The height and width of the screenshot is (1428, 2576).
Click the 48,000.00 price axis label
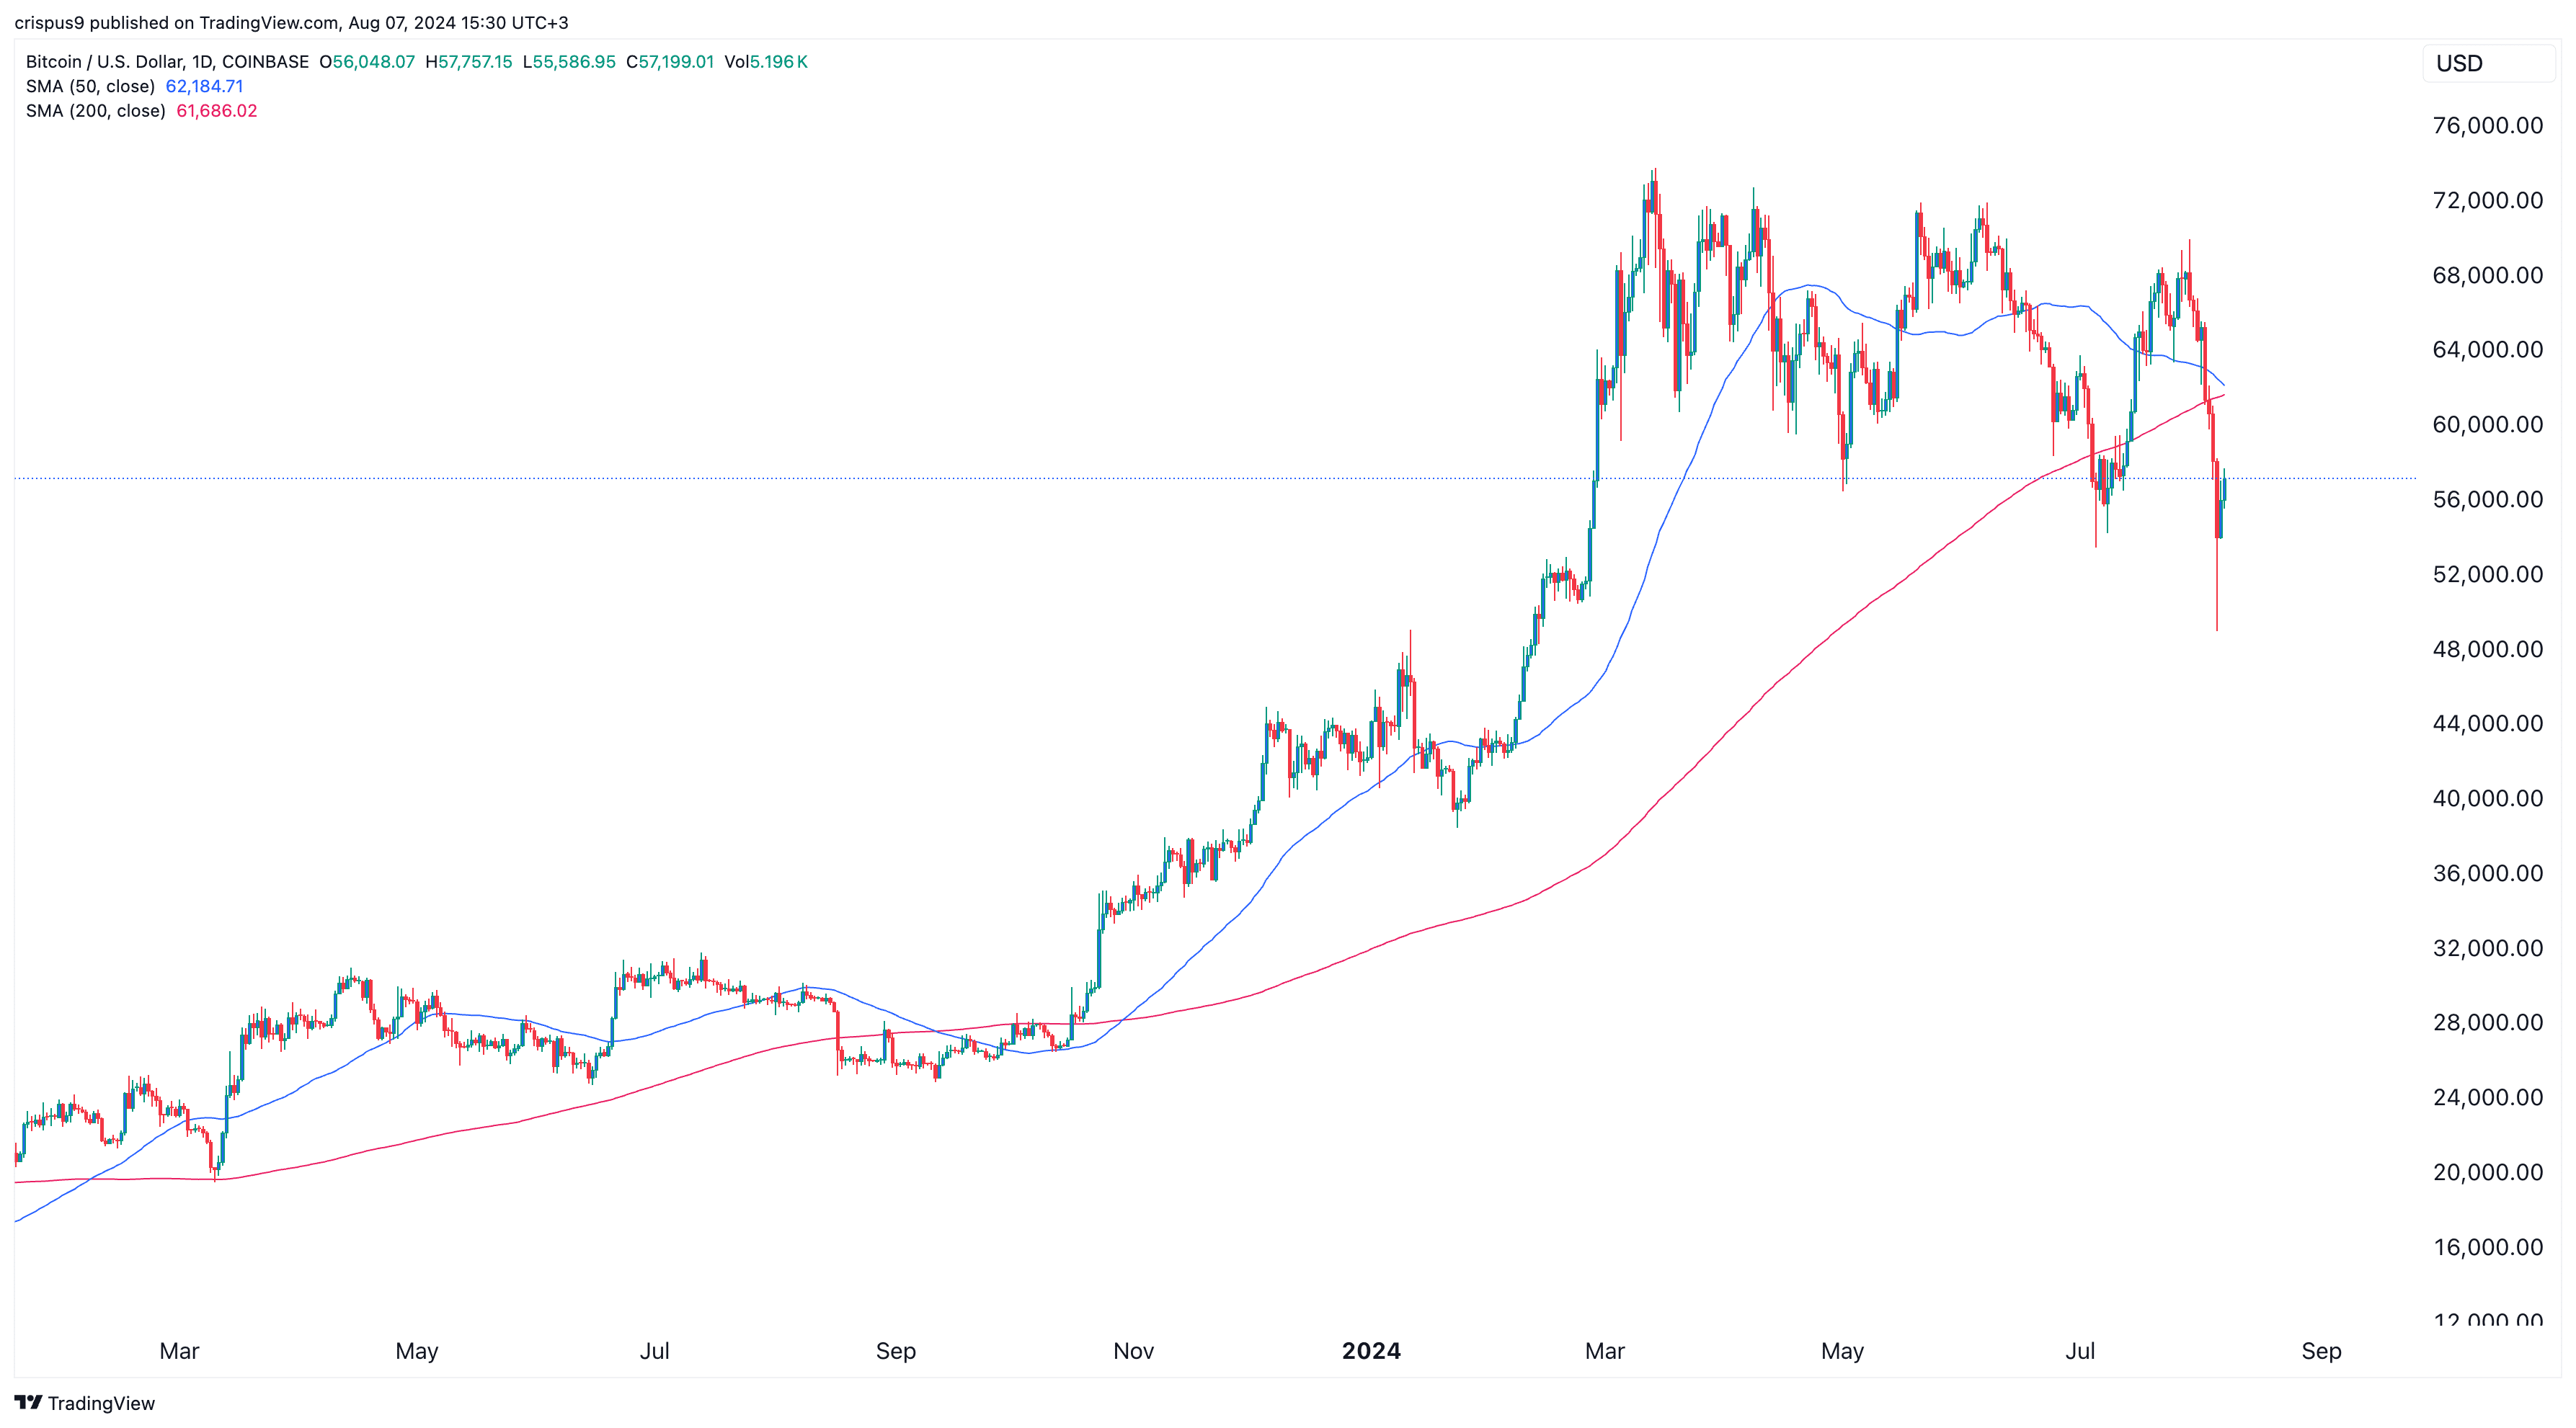2488,648
